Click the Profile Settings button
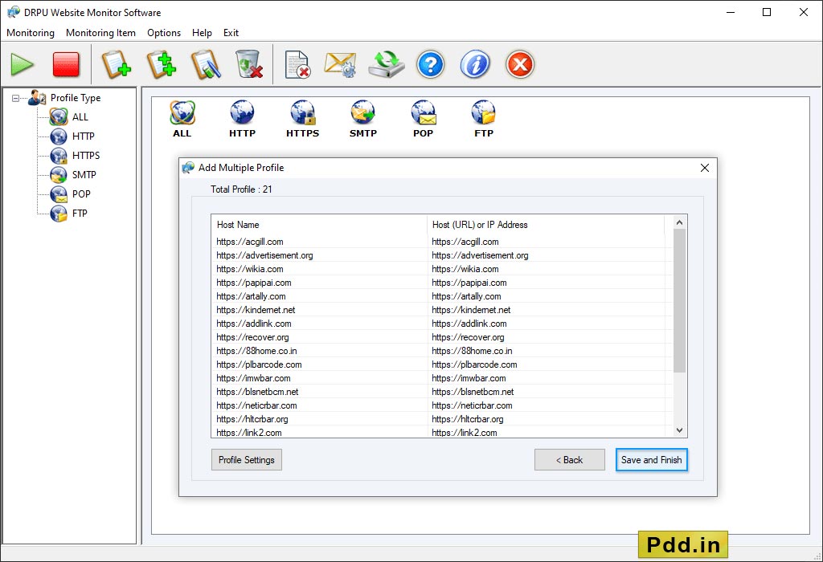 click(x=247, y=460)
